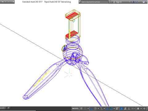Toggle snap mode dotted grid icon

tap(85, 109)
